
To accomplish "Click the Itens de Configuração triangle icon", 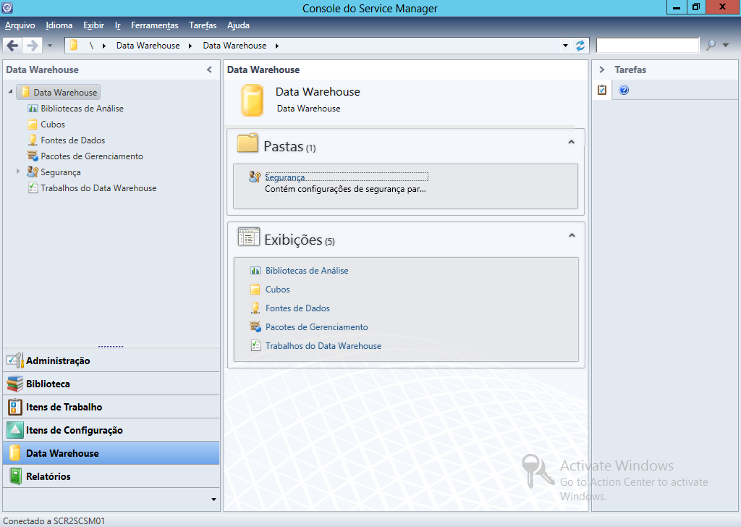I will [14, 430].
